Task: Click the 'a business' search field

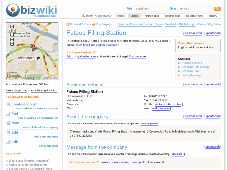Action: pos(151,9)
